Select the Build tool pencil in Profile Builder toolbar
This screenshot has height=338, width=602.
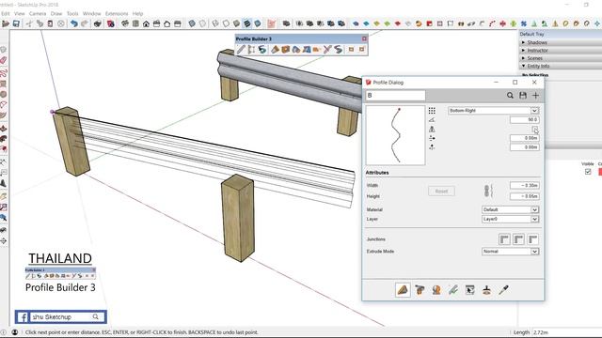coord(241,50)
